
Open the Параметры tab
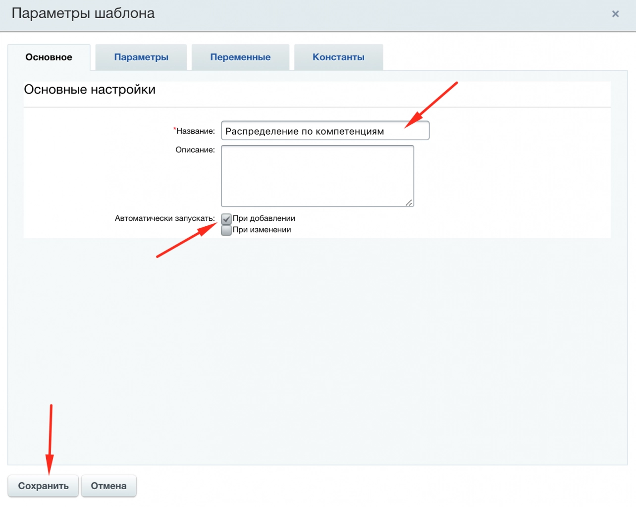[141, 57]
